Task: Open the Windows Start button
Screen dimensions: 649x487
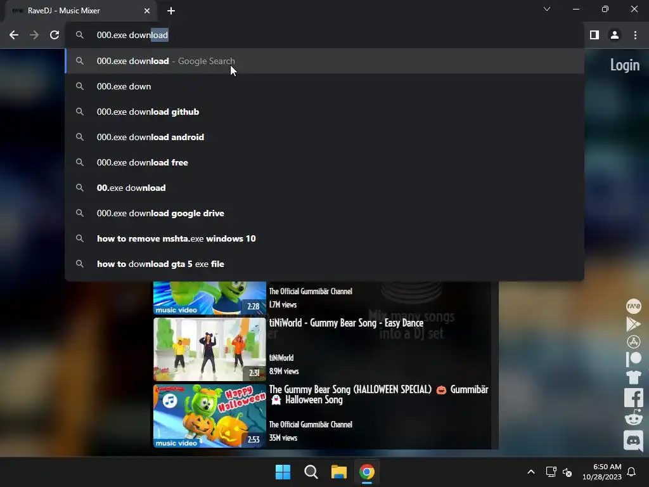Action: [x=283, y=472]
